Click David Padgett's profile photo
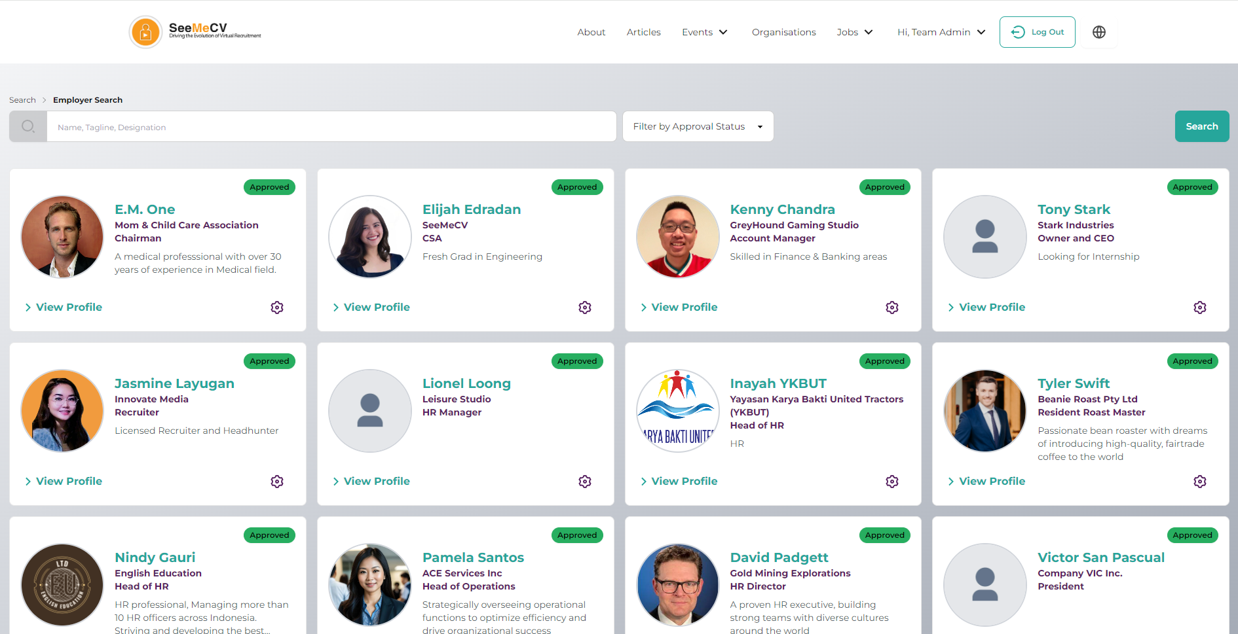The width and height of the screenshot is (1238, 634). (x=678, y=585)
